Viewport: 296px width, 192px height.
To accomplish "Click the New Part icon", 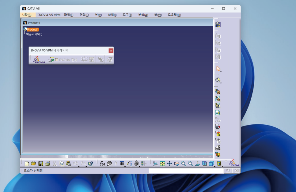I will coord(218,106).
